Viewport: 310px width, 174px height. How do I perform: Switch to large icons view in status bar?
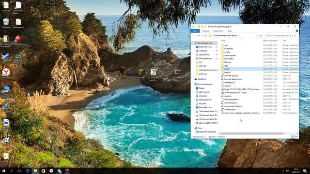(296, 136)
